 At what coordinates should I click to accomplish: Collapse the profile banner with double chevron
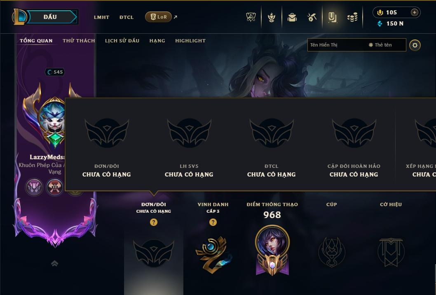tap(54, 263)
